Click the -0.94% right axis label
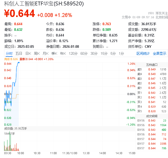 click(x=131, y=118)
